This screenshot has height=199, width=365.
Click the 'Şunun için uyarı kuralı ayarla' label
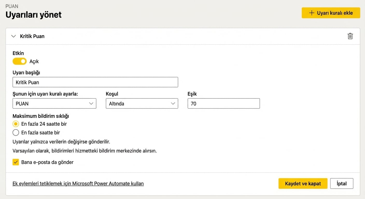[x=45, y=94]
